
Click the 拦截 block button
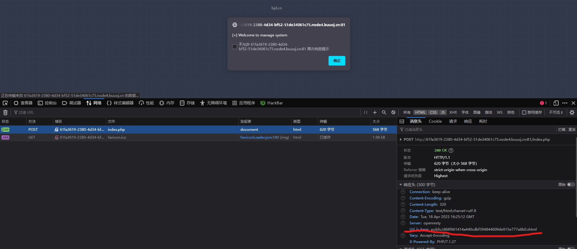(562, 130)
